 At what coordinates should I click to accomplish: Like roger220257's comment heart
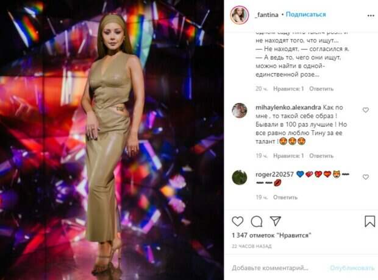point(366,177)
